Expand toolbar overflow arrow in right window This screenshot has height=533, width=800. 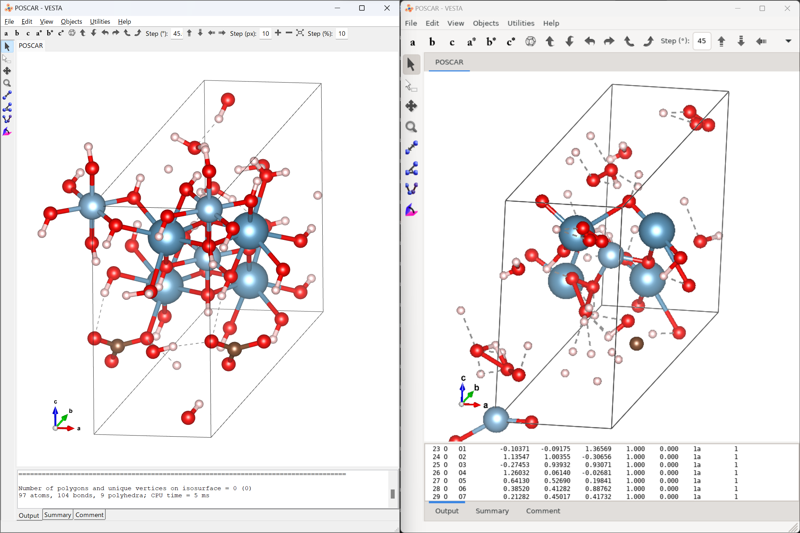pos(788,41)
